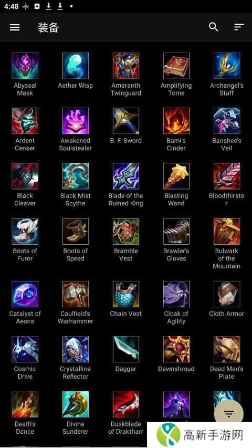Select the Ardent Censer icon

click(x=25, y=121)
